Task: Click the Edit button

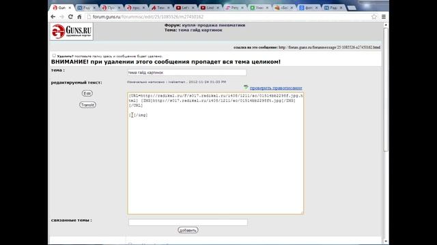Action: pyautogui.click(x=87, y=93)
